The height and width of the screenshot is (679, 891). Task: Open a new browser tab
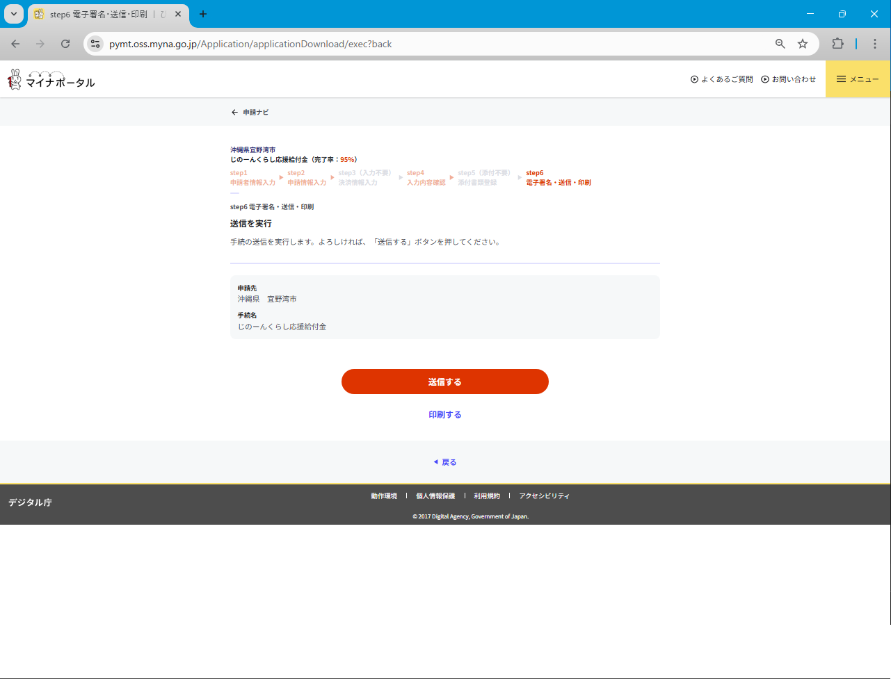(x=203, y=14)
